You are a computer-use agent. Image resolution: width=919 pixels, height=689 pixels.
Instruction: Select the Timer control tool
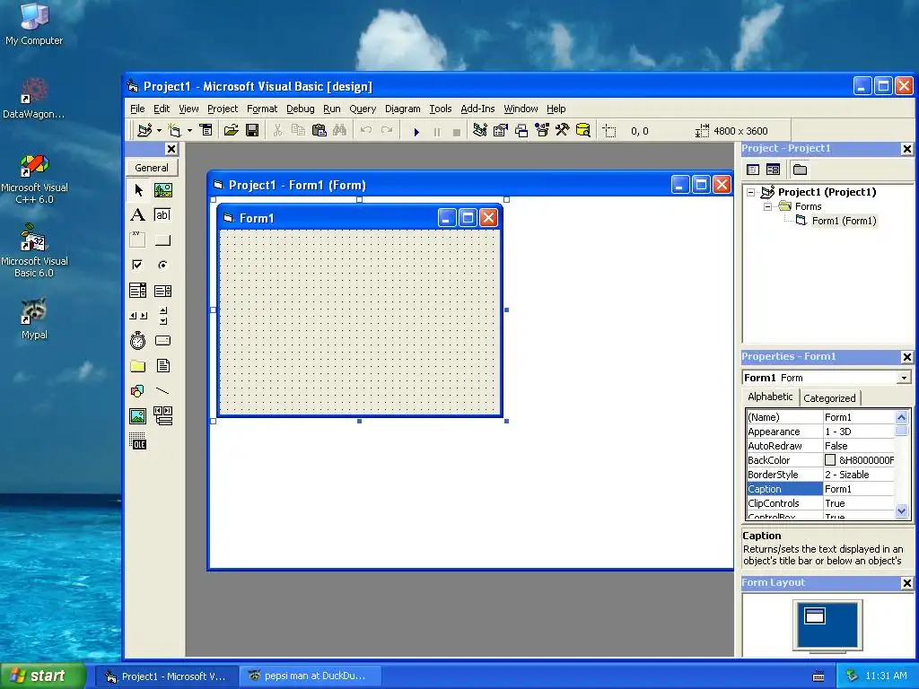coord(137,340)
